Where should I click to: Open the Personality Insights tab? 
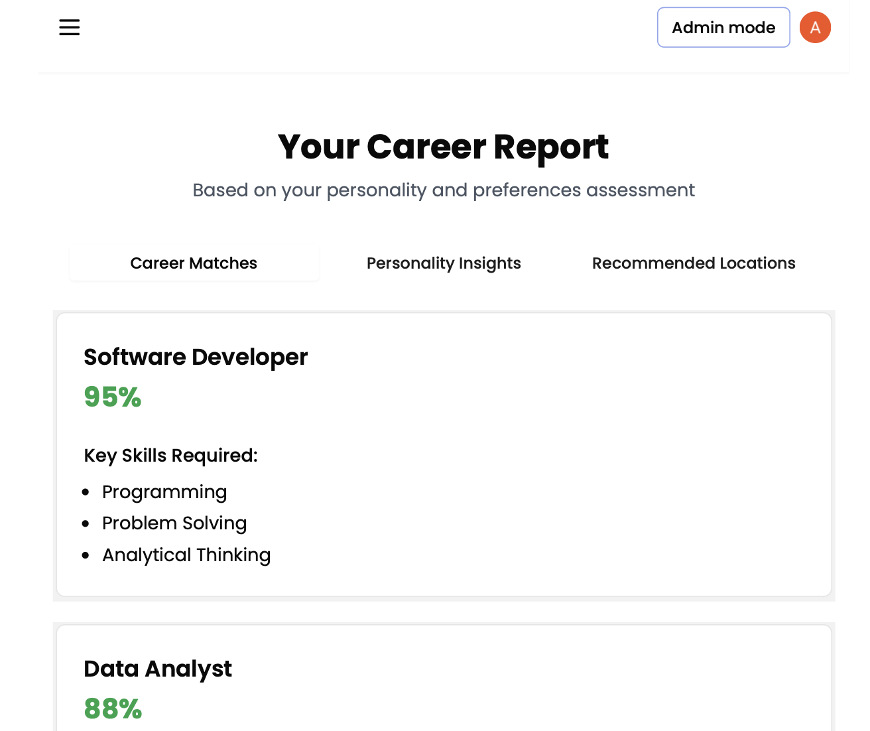444,263
